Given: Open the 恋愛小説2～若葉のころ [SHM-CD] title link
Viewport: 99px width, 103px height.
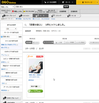Looking at the screenshot, I should click(x=35, y=76).
